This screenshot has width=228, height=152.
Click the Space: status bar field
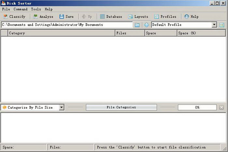point(23,147)
